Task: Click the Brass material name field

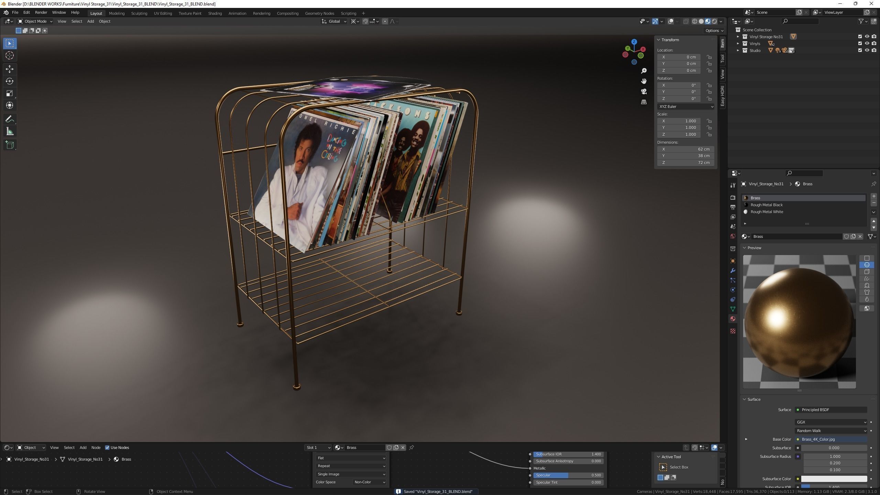Action: tap(797, 236)
